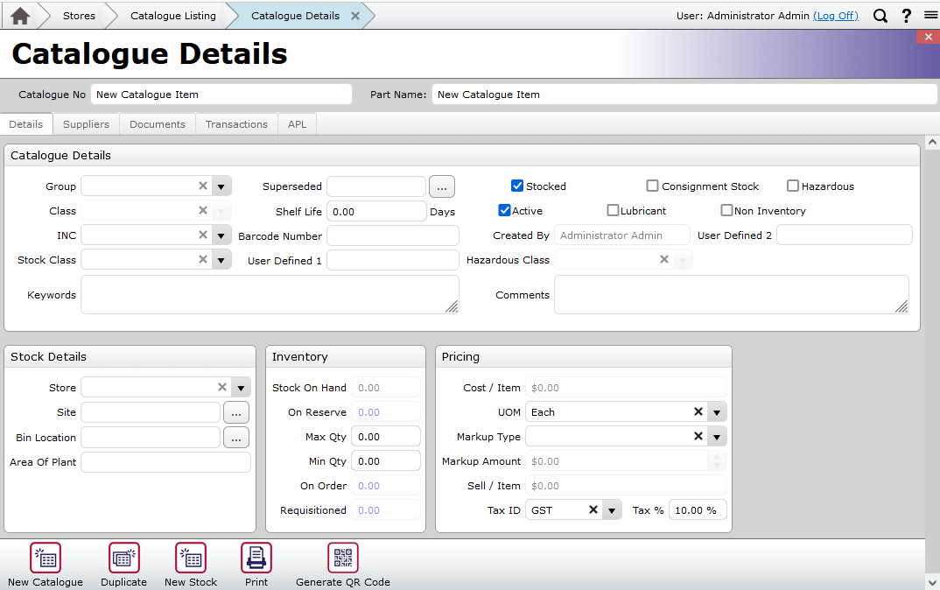Open the Group dropdown
Viewport: 940px width, 590px height.
pyautogui.click(x=221, y=186)
